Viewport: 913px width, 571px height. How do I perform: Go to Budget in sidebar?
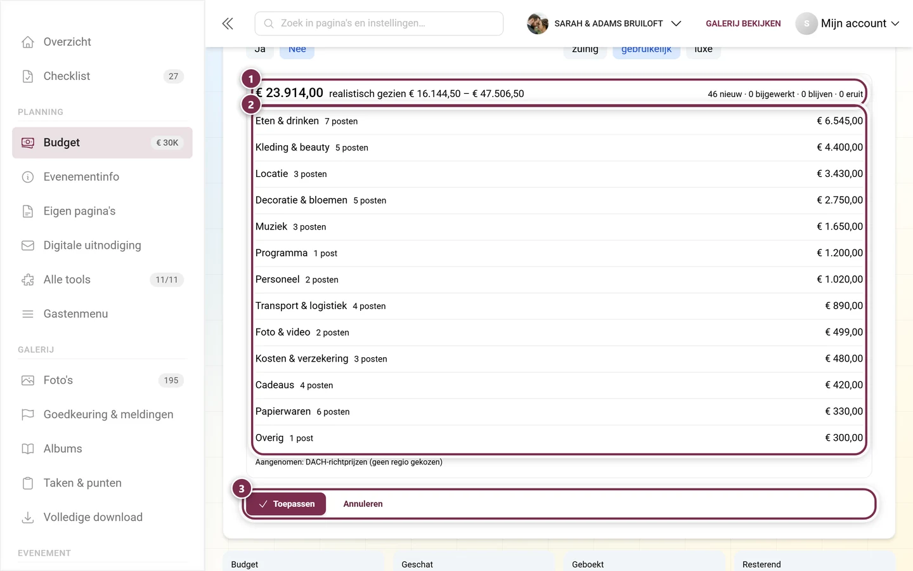[102, 143]
